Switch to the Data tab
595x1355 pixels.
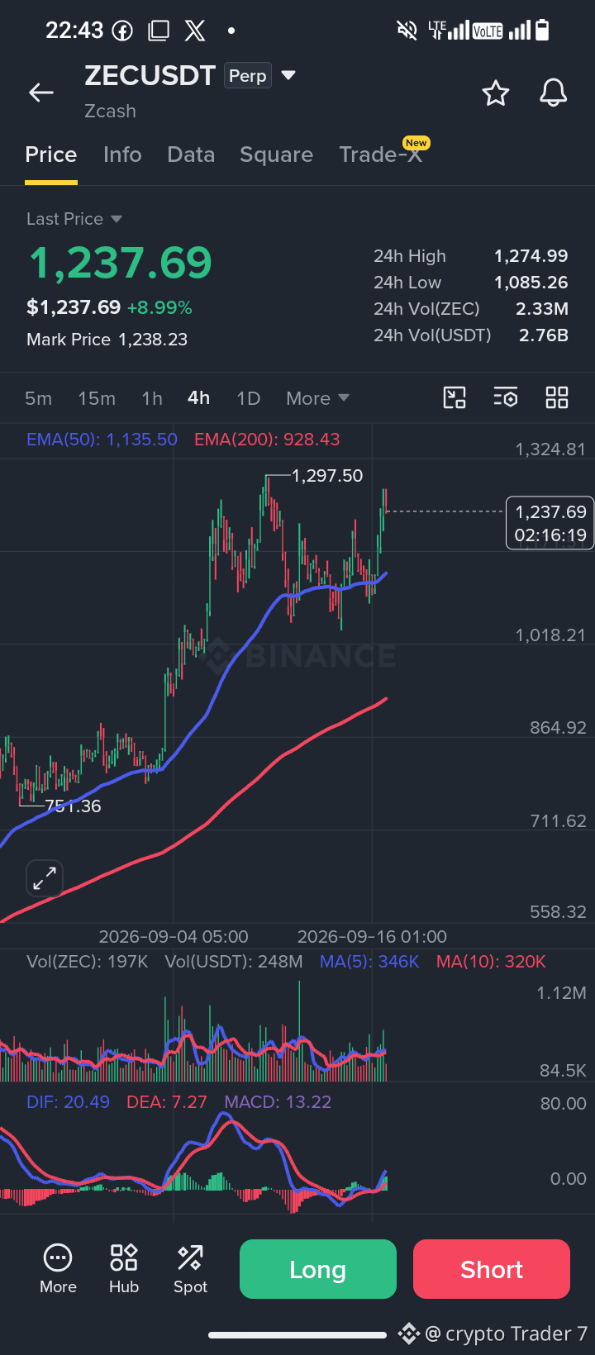point(191,155)
